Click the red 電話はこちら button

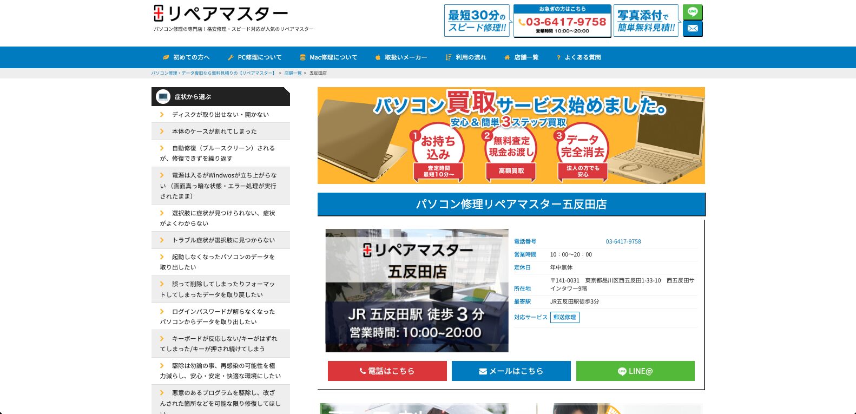pyautogui.click(x=387, y=371)
